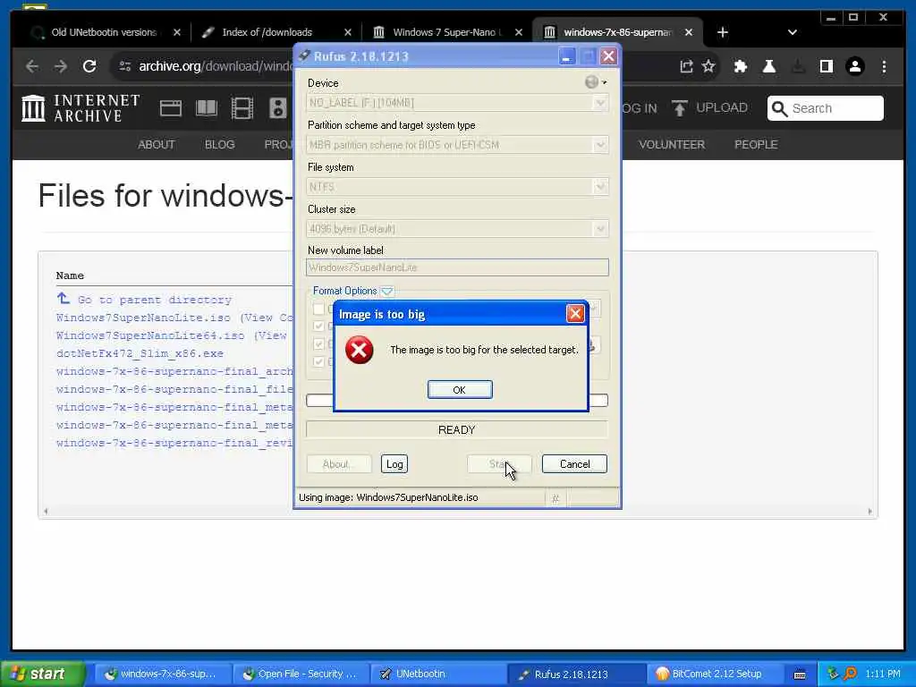Switch to Index of /downloads tab
The image size is (916, 687).
pos(267,32)
